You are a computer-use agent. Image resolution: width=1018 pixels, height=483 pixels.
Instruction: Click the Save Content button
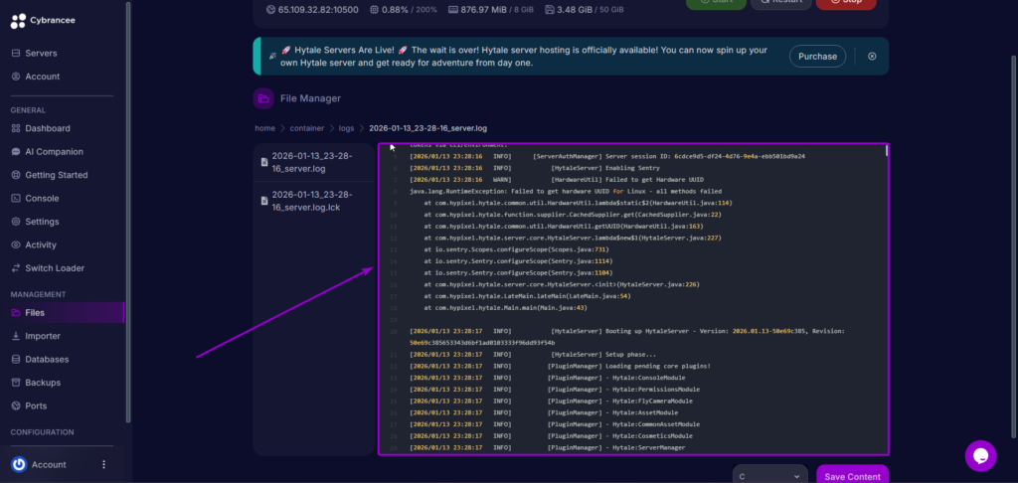pyautogui.click(x=852, y=476)
